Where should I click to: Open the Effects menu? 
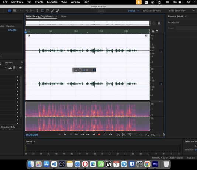coord(39,2)
